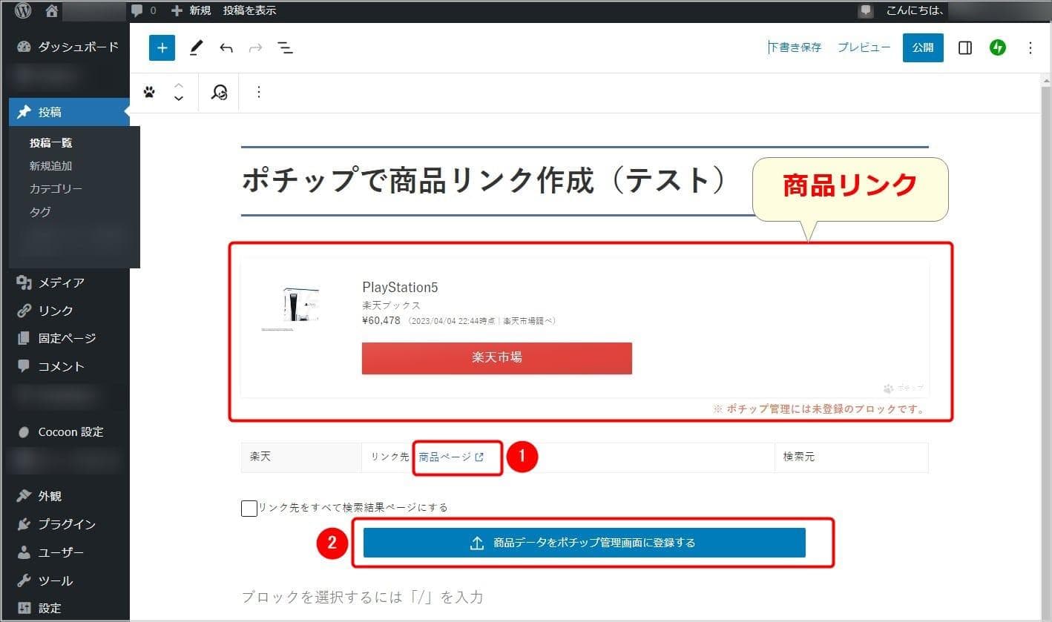Check リンク先をすべて検索結果ページにする checkbox
Screen dimensions: 1052x622
coord(249,508)
